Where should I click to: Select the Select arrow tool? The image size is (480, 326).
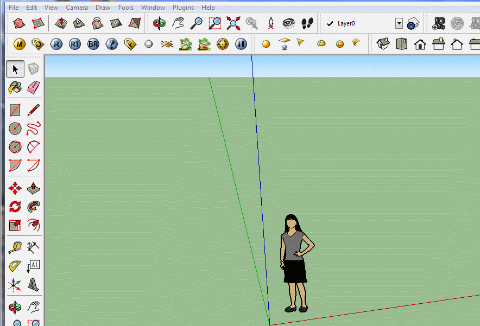pyautogui.click(x=15, y=69)
